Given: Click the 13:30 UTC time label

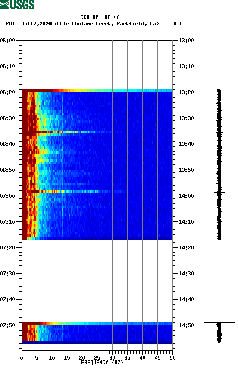Looking at the screenshot, I should (186, 118).
